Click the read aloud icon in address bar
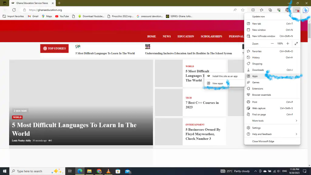The width and height of the screenshot is (311, 175). coord(235,10)
